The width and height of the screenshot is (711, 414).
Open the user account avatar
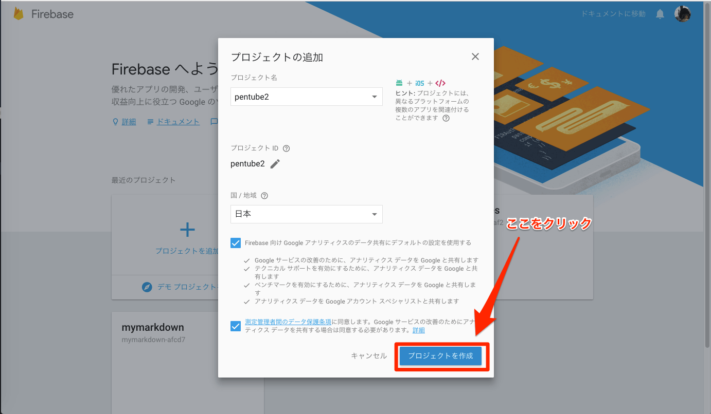pyautogui.click(x=682, y=14)
